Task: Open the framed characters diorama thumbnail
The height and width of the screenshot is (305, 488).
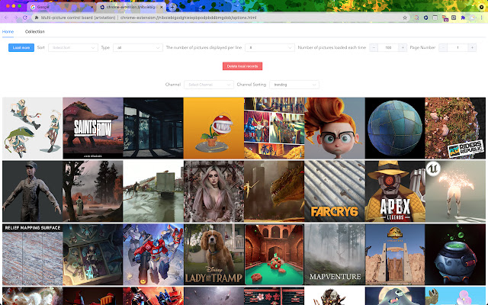Action: click(x=93, y=255)
